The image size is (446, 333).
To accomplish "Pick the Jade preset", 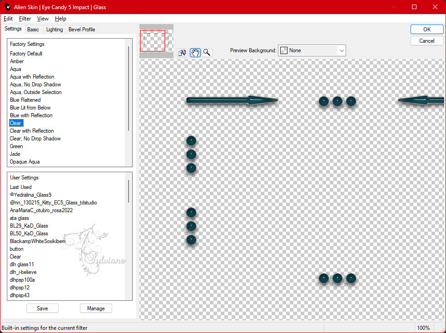I will pyautogui.click(x=15, y=154).
